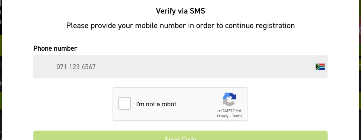
Task: Click the dash between Privacy and Terms
Action: [x=230, y=116]
